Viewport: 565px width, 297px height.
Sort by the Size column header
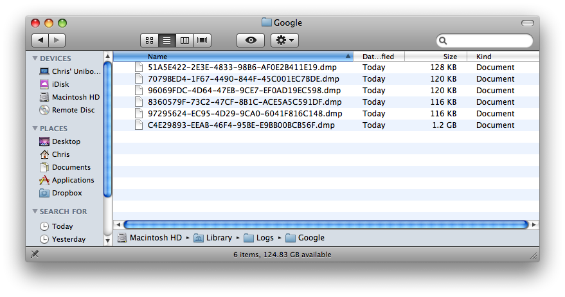(x=436, y=56)
